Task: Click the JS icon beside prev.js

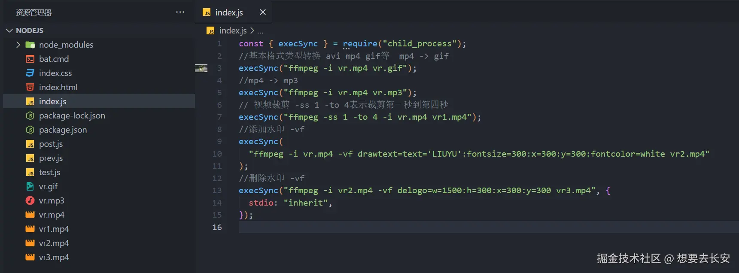Action: (30, 158)
